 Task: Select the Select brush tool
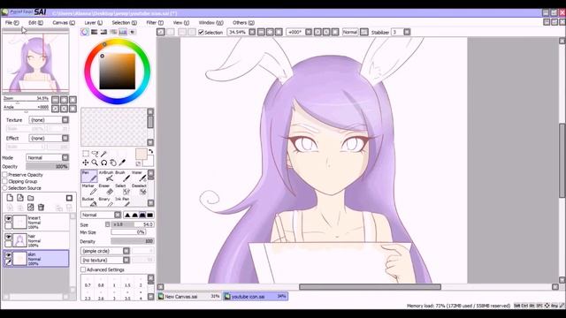click(123, 189)
